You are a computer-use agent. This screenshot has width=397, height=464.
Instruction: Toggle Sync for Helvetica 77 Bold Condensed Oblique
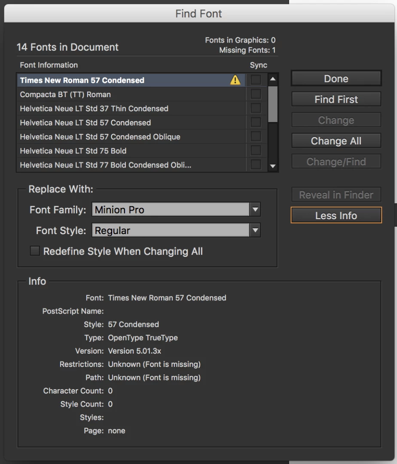click(256, 165)
